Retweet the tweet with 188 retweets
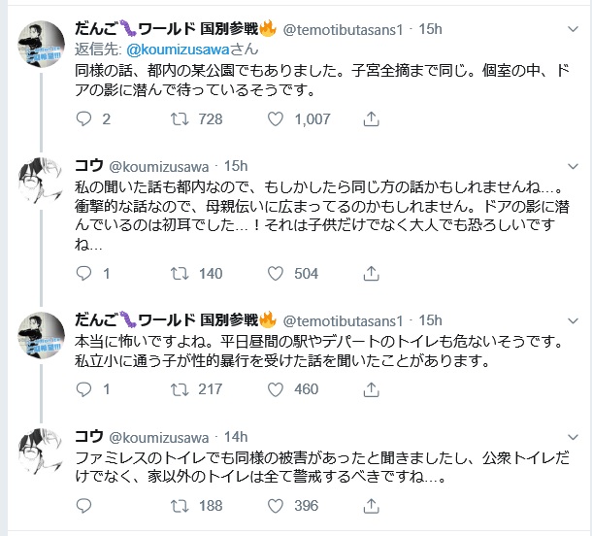The image size is (592, 536). point(180,505)
